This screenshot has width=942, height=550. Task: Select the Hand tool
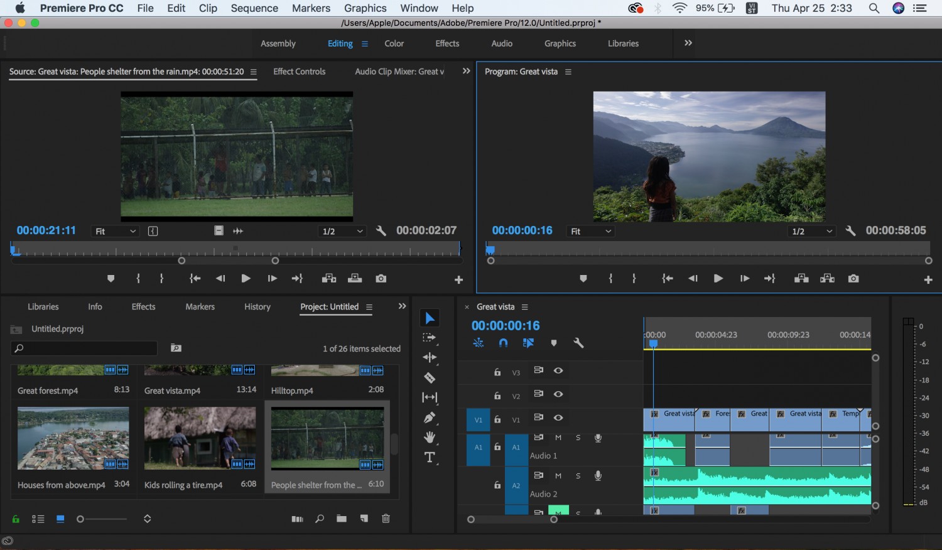pyautogui.click(x=430, y=437)
